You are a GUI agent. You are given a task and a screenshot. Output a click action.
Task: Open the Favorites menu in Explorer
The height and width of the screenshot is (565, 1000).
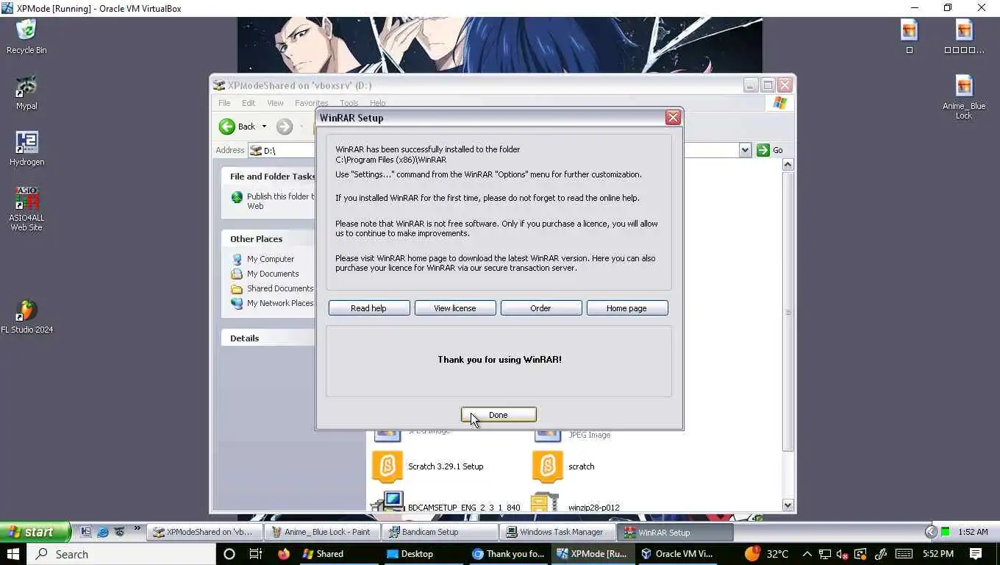(x=311, y=103)
